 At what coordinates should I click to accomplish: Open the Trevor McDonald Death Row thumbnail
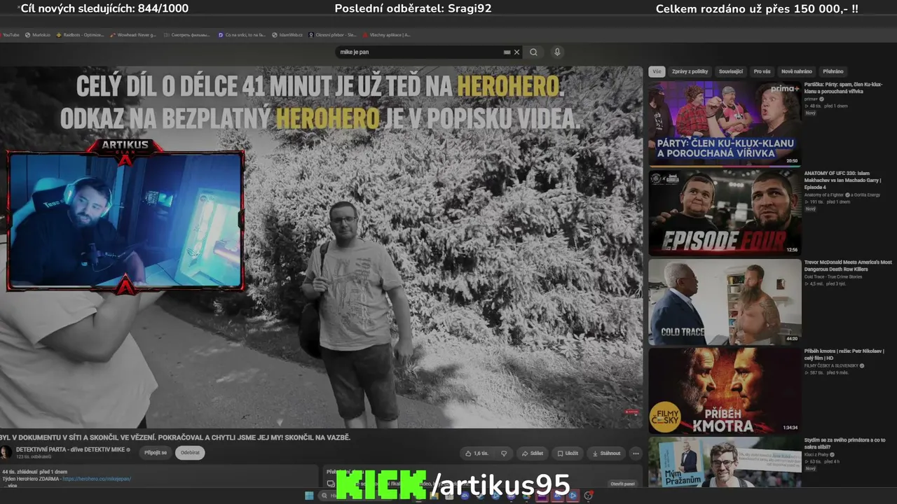[x=725, y=302]
